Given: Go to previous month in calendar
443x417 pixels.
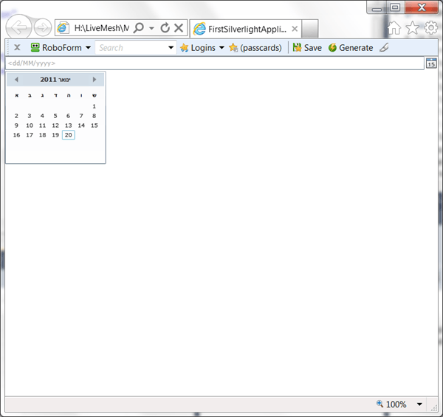Looking at the screenshot, I should click(17, 79).
